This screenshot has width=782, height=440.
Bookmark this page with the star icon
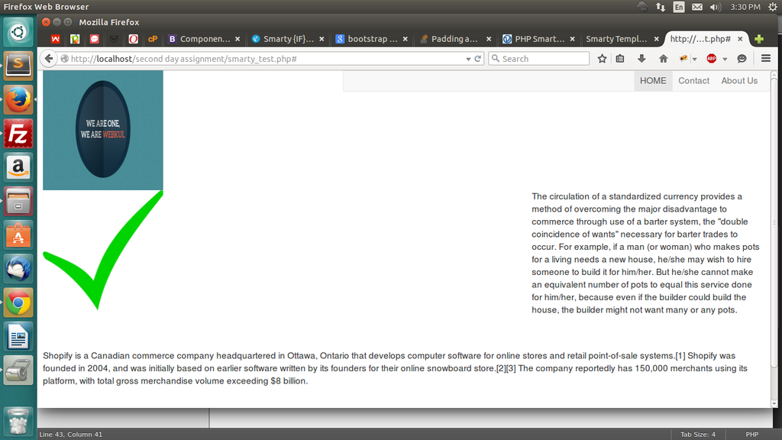[602, 58]
